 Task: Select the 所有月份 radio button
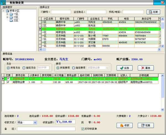8,68
